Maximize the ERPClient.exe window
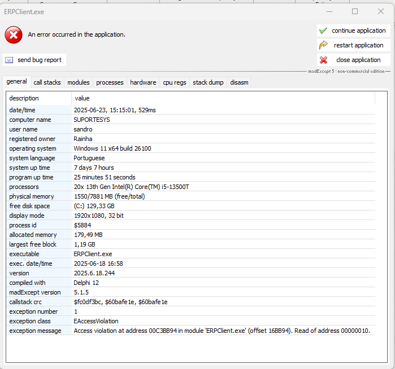Screen dimensions: 395x369 click(x=355, y=11)
